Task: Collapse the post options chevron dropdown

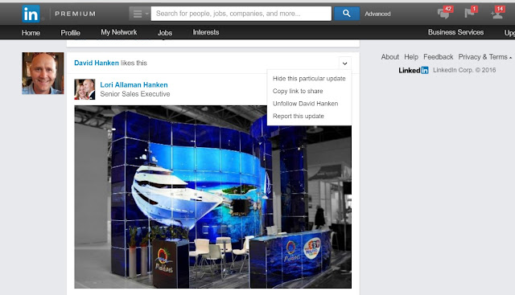Action: (x=344, y=64)
